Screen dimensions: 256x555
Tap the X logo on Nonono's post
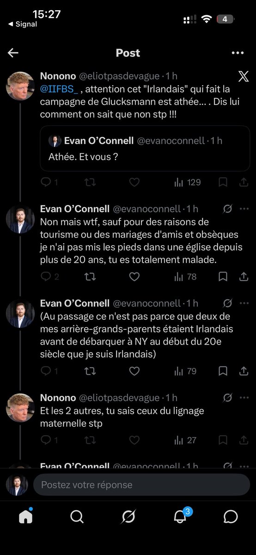point(244,76)
